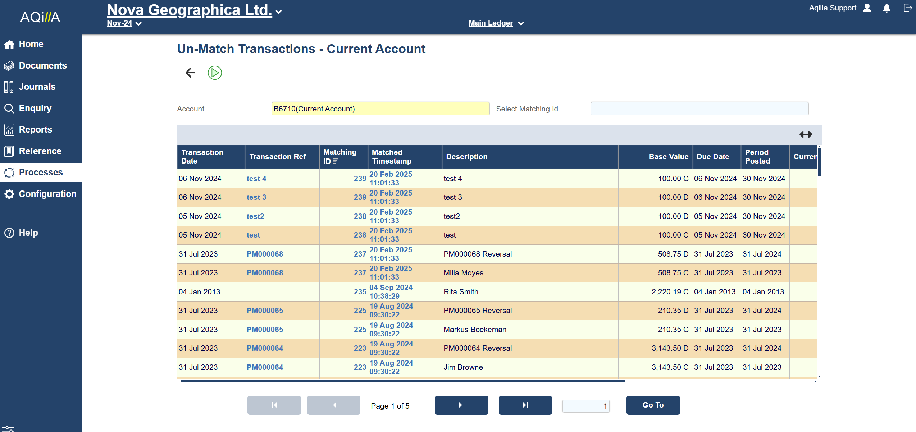Click the back arrow icon
916x432 pixels.
click(x=190, y=73)
